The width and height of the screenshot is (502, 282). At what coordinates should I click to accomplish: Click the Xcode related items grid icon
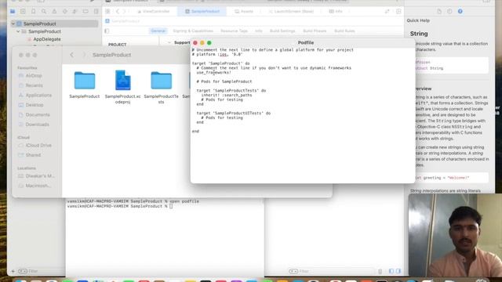[x=107, y=12]
